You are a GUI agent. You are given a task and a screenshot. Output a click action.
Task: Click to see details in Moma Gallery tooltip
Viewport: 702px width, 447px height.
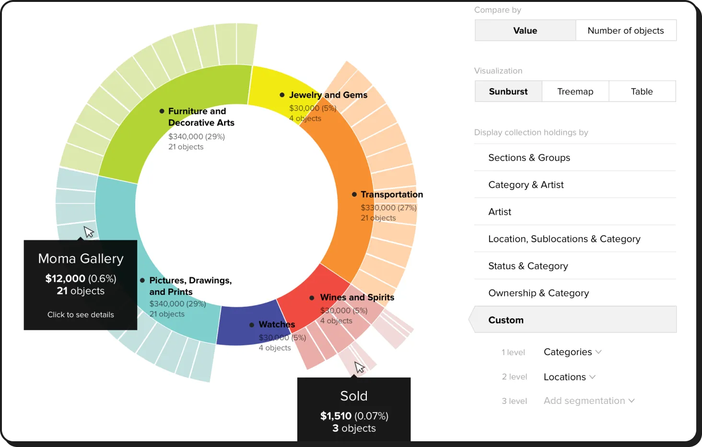tap(81, 314)
